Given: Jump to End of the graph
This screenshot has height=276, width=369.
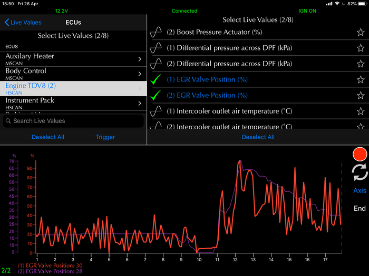Looking at the screenshot, I should 360,208.
